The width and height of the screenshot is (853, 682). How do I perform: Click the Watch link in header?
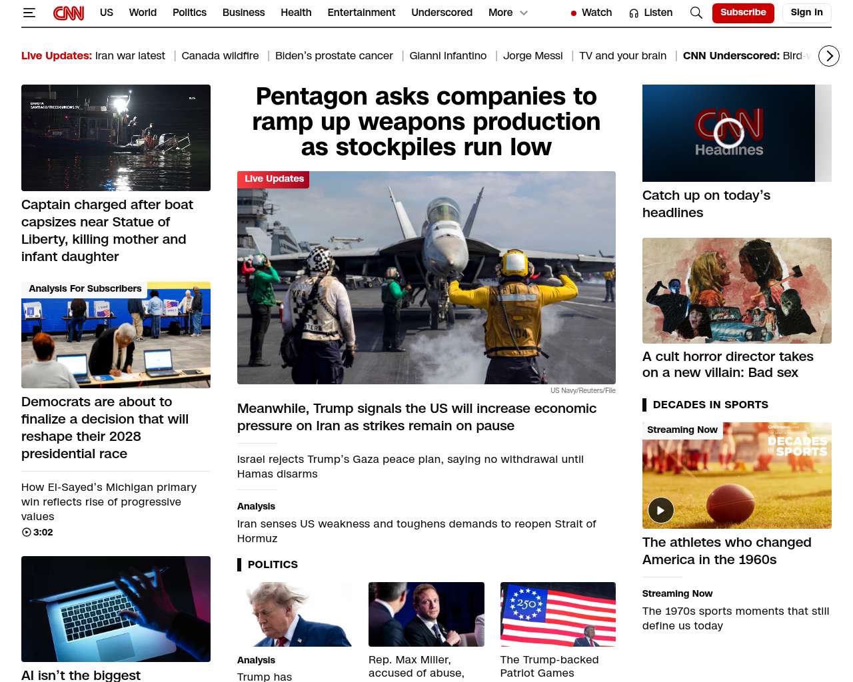(x=596, y=13)
